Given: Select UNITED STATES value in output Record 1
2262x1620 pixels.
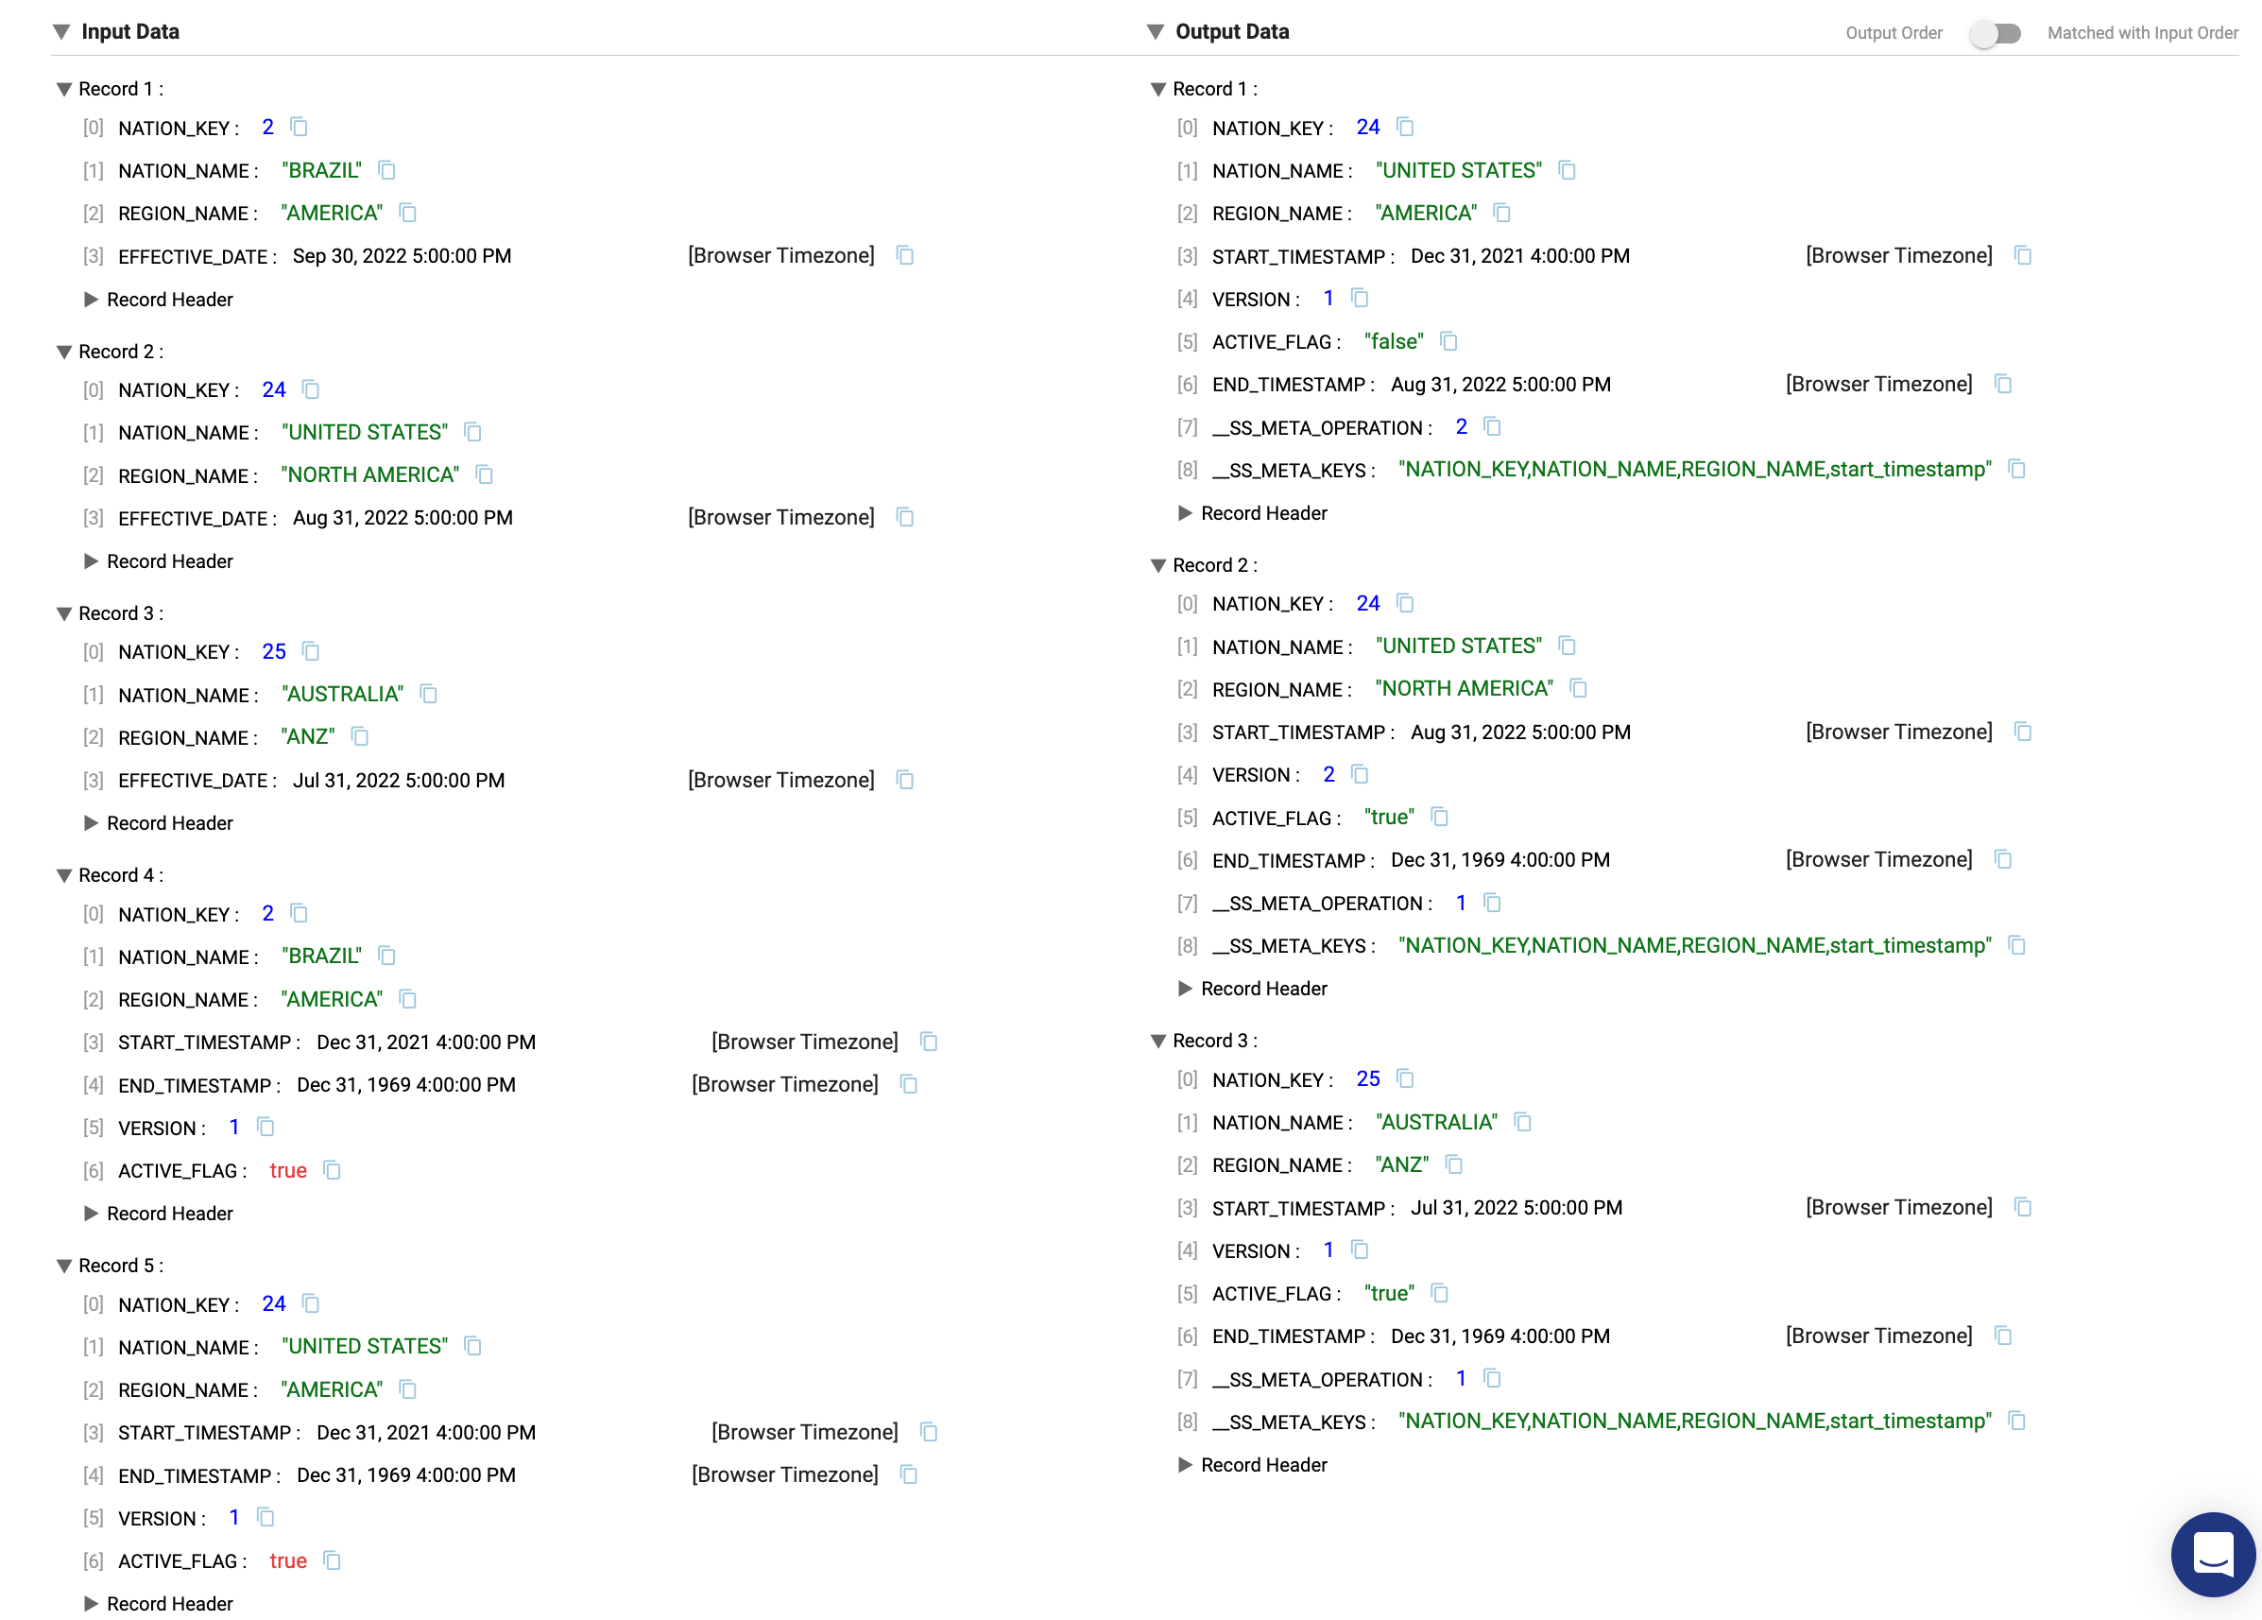Looking at the screenshot, I should (1458, 170).
